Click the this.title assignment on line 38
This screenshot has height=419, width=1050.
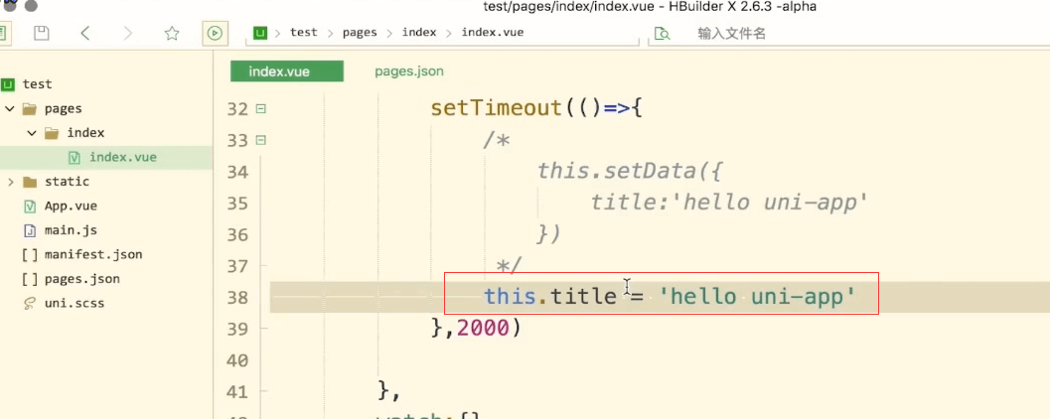(x=670, y=297)
